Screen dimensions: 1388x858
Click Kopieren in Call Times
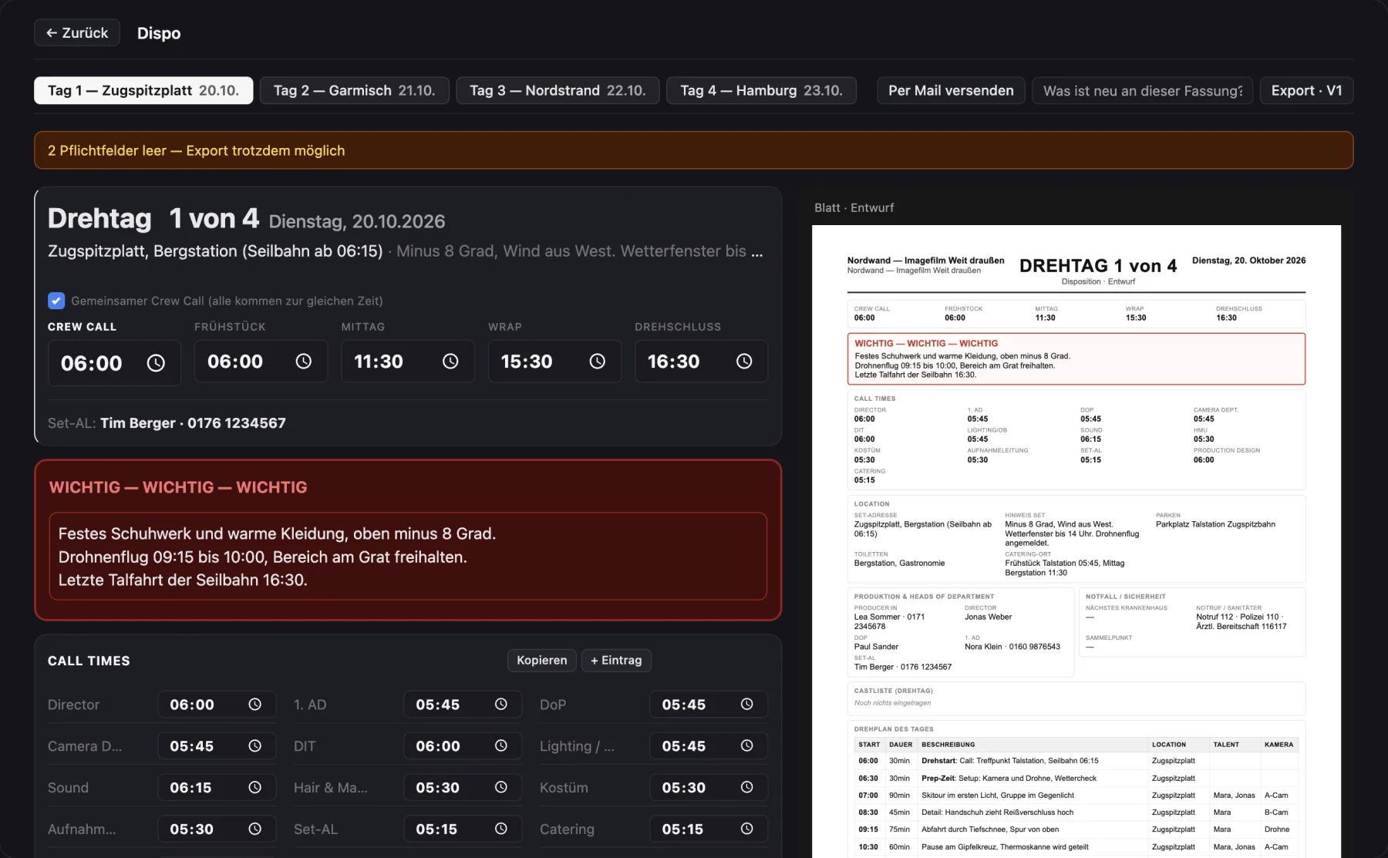click(541, 661)
